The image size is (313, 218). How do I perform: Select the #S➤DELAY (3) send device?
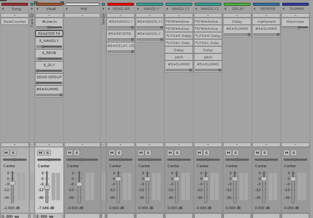120,46
